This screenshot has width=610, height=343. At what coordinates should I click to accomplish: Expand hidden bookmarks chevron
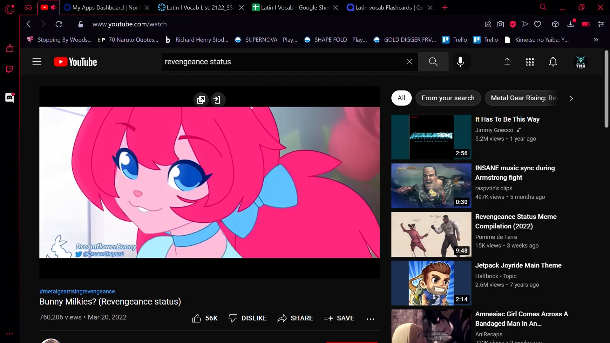[596, 40]
